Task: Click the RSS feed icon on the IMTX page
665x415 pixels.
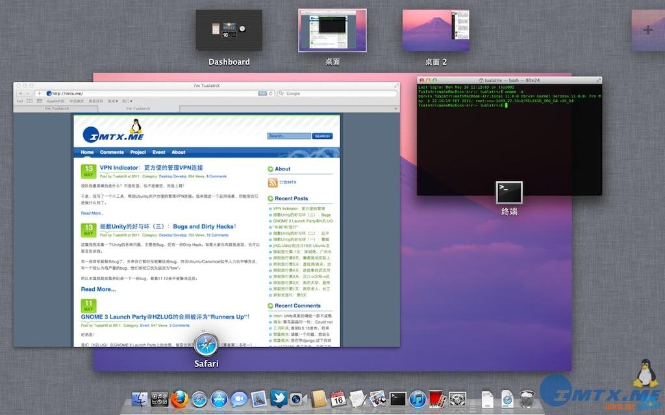Action: 273,182
